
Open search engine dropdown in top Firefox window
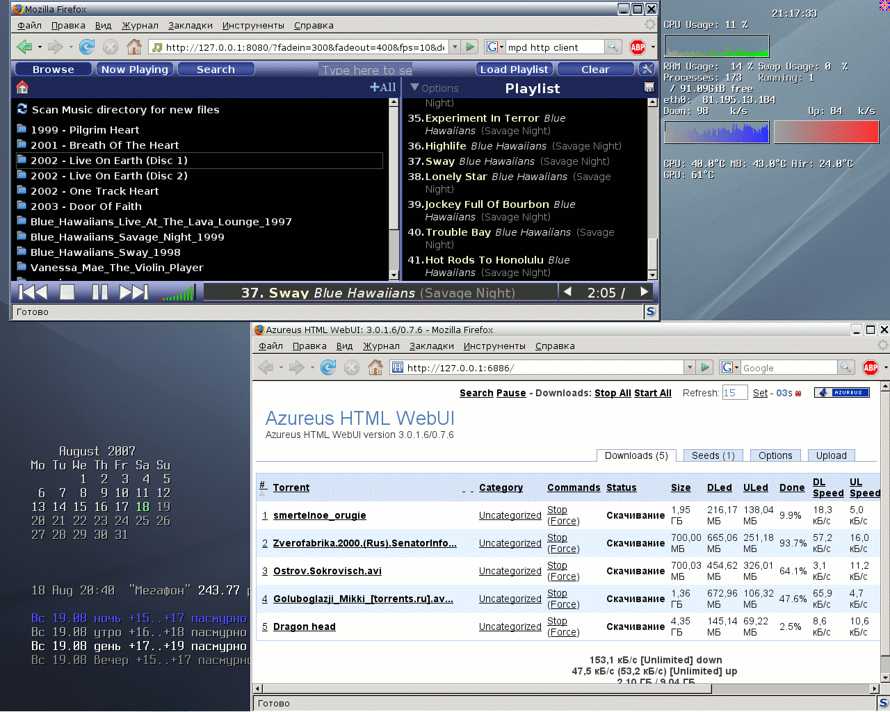pyautogui.click(x=494, y=47)
